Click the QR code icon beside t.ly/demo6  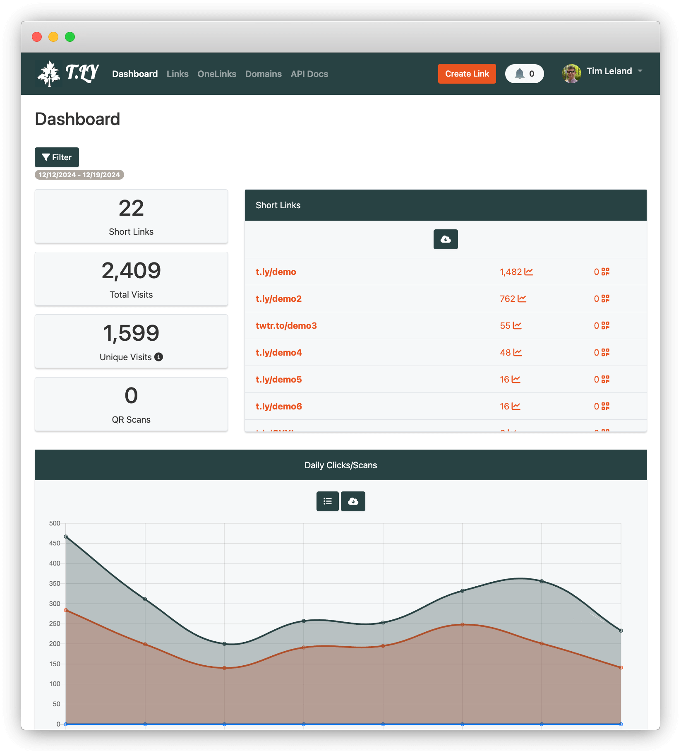point(604,406)
